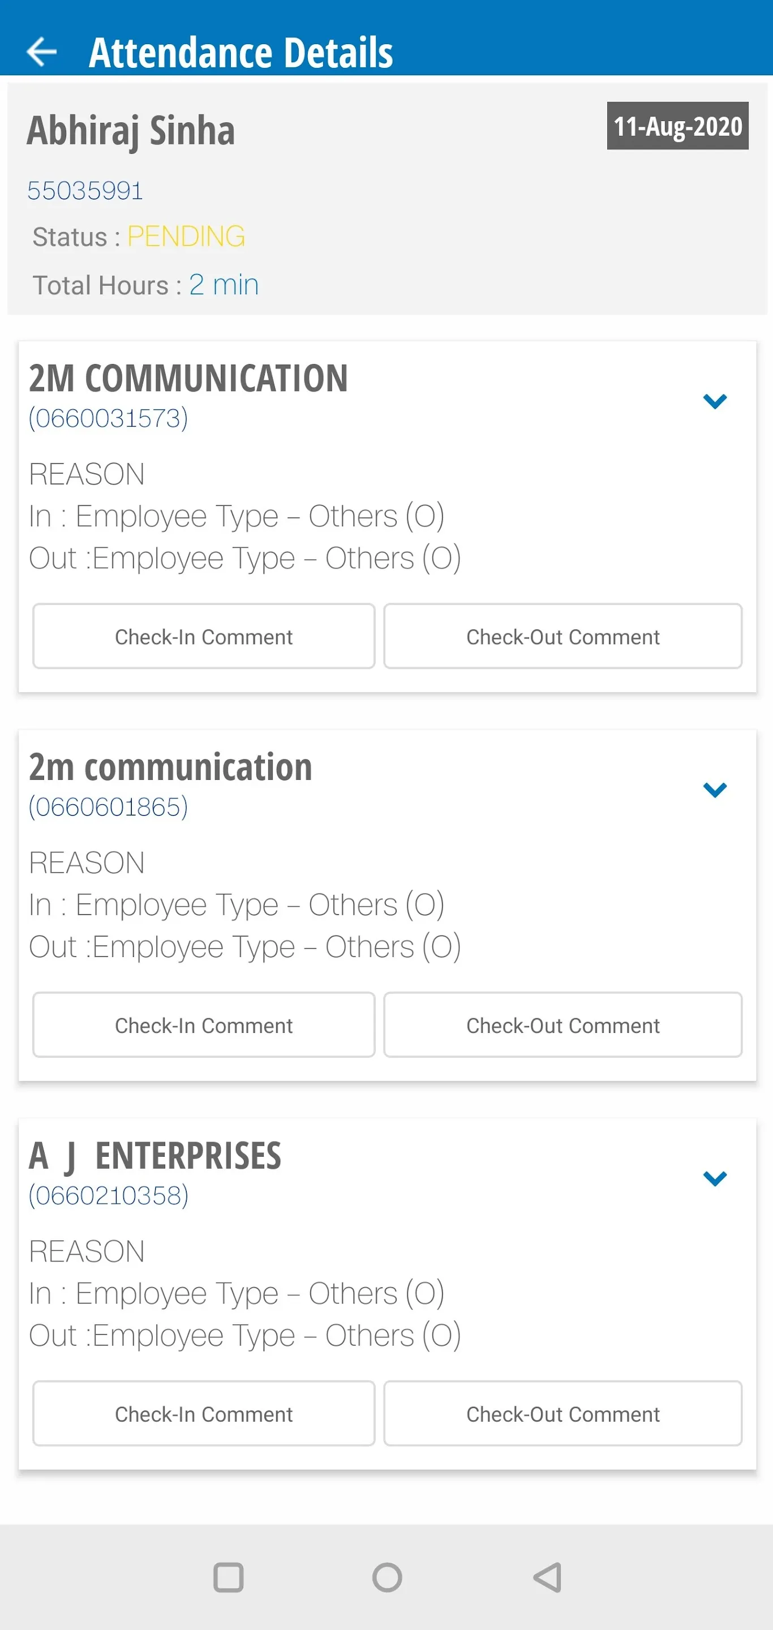The image size is (773, 1630).
Task: Open Check-Out Comment for A J ENTERPRISES
Action: [x=562, y=1413]
